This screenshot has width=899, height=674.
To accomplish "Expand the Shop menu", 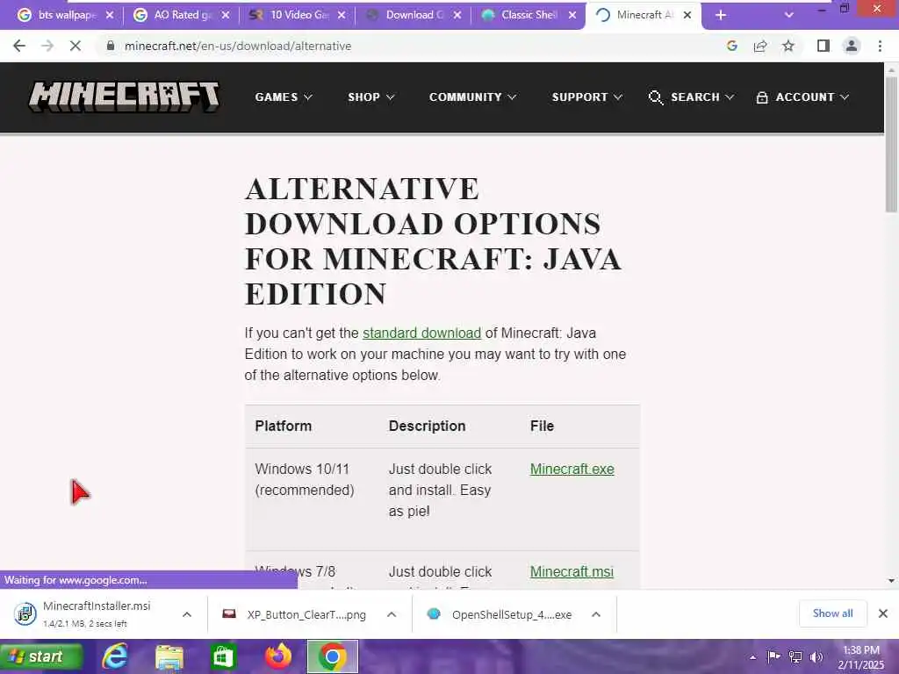I will coord(371,97).
